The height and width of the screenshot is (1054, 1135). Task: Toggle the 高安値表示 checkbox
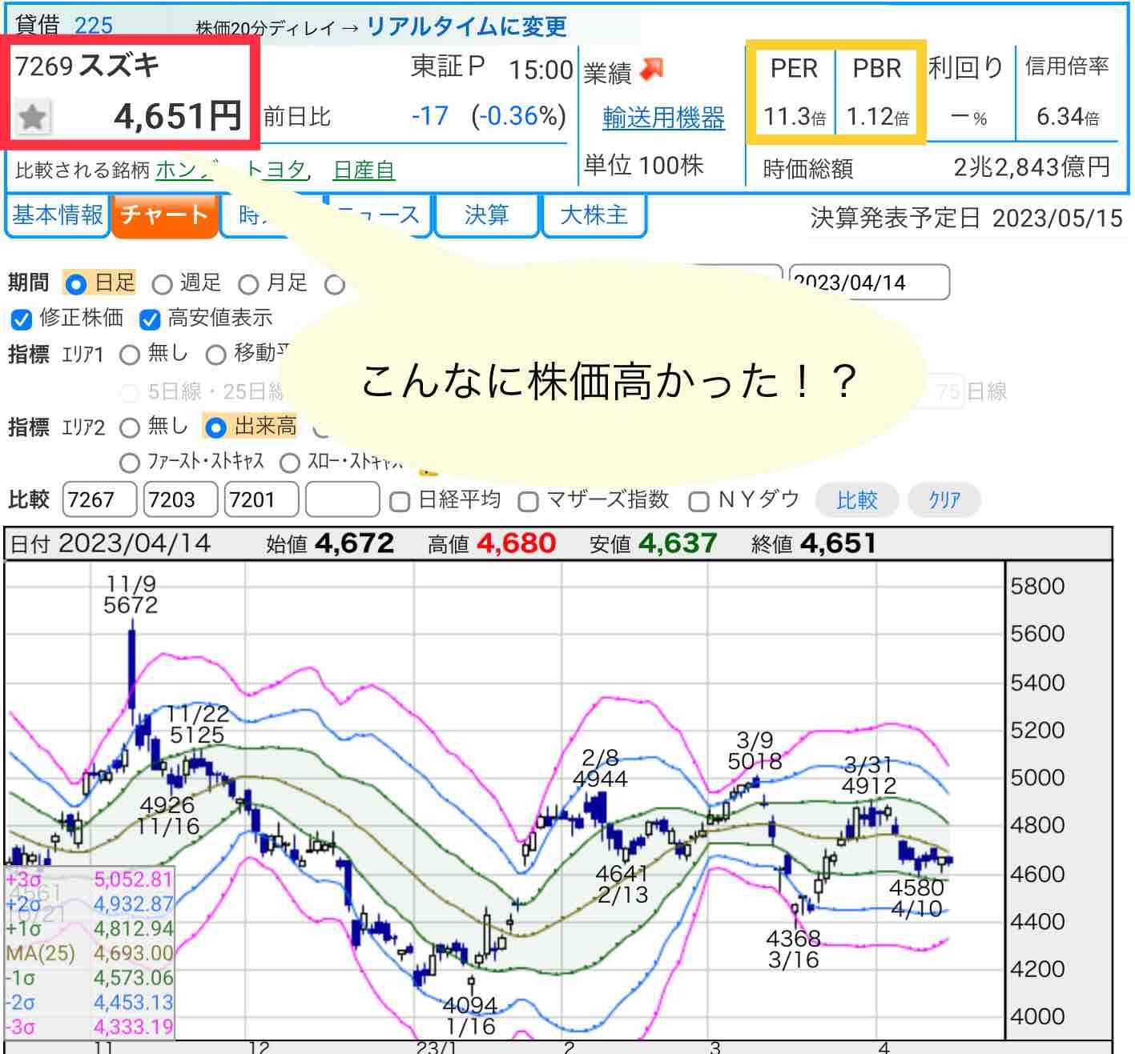[150, 320]
